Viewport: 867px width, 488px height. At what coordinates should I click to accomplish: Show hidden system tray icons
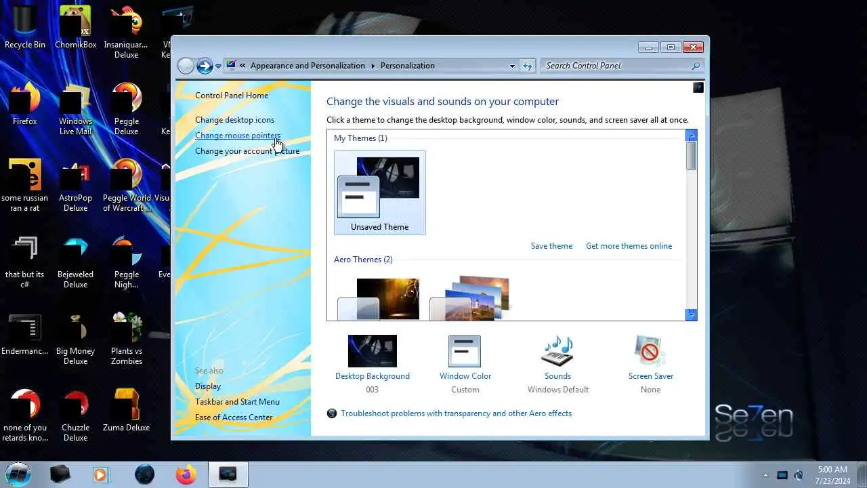[765, 475]
